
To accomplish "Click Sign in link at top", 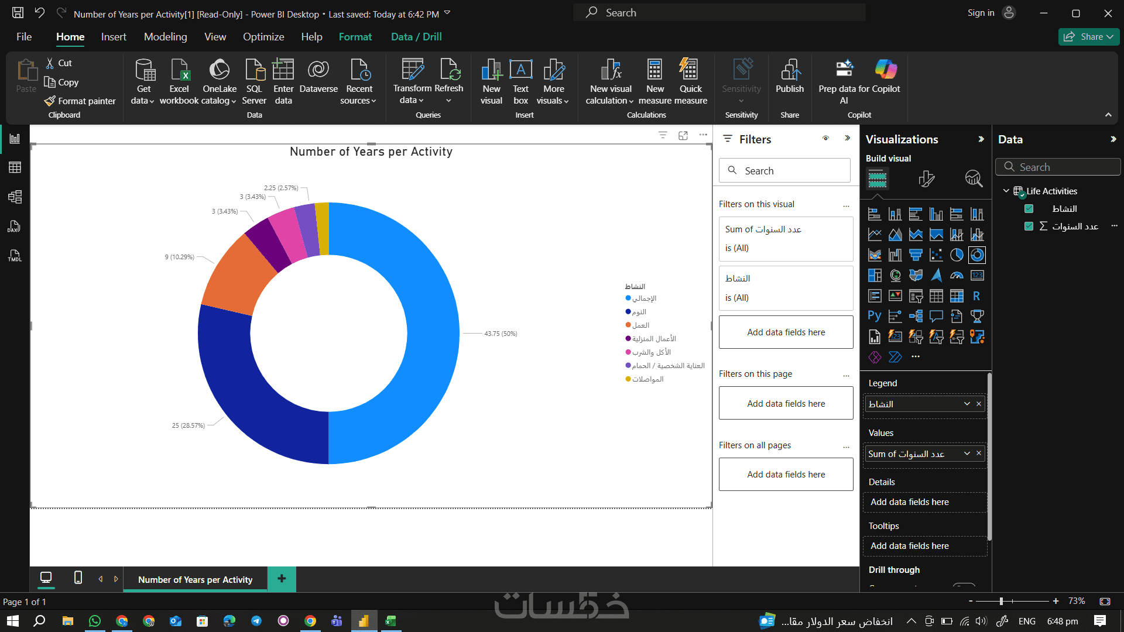I will coord(981,13).
